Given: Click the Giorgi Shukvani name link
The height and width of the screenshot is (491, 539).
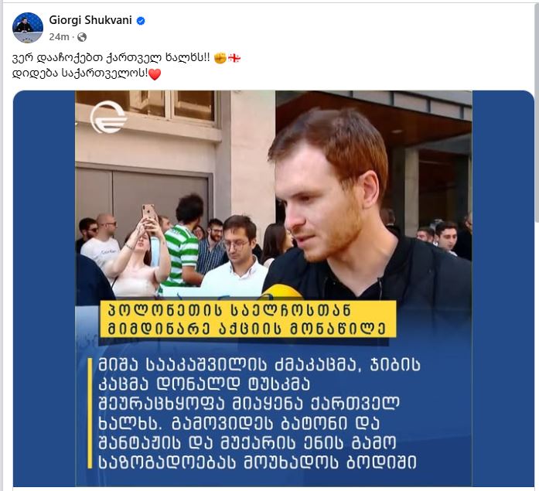Looking at the screenshot, I should tap(90, 20).
